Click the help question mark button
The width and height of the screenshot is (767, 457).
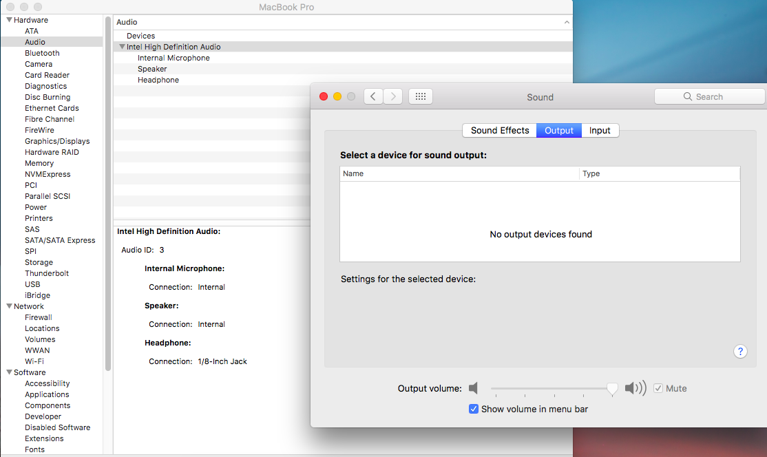click(740, 352)
